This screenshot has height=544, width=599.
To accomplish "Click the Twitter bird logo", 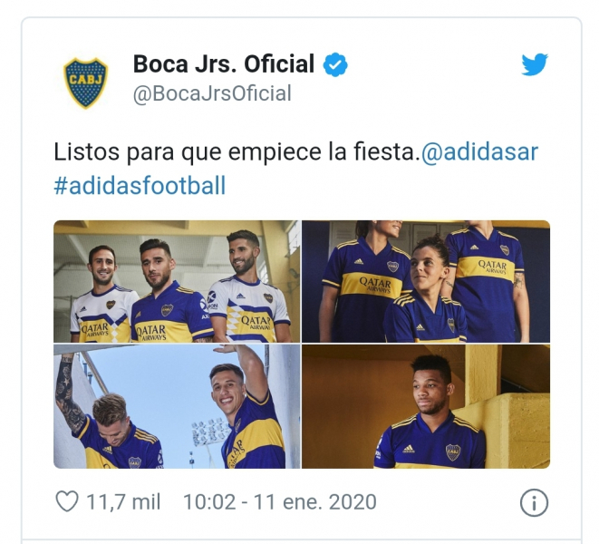I will [x=535, y=64].
